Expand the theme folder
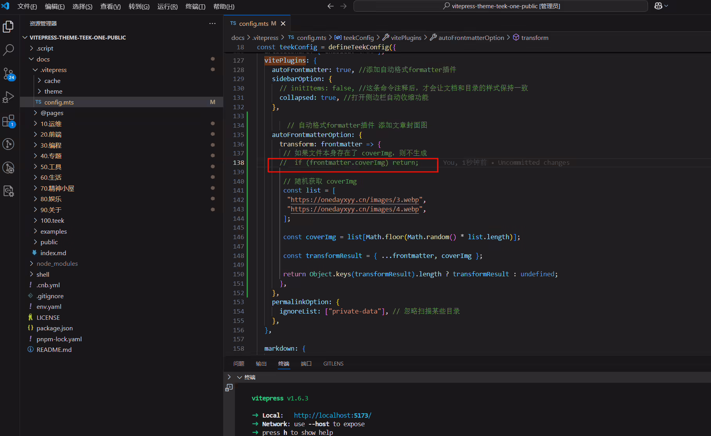 click(40, 91)
